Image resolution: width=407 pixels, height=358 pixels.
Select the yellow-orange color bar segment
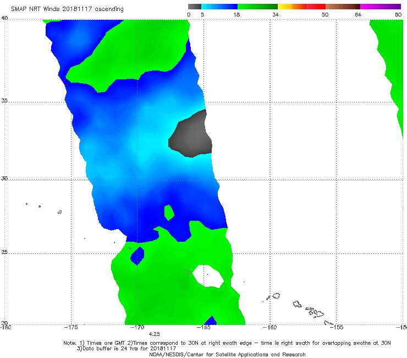[292, 7]
